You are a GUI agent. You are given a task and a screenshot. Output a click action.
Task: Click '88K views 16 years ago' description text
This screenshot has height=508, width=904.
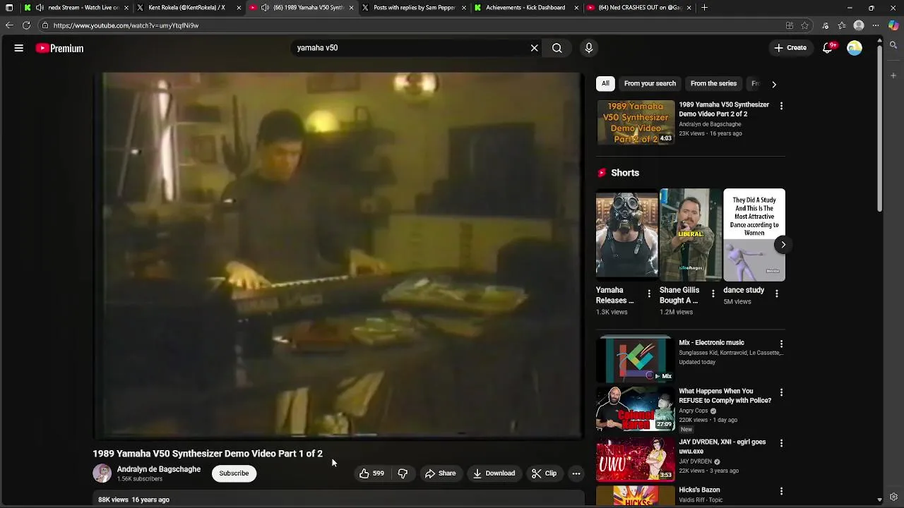point(133,500)
